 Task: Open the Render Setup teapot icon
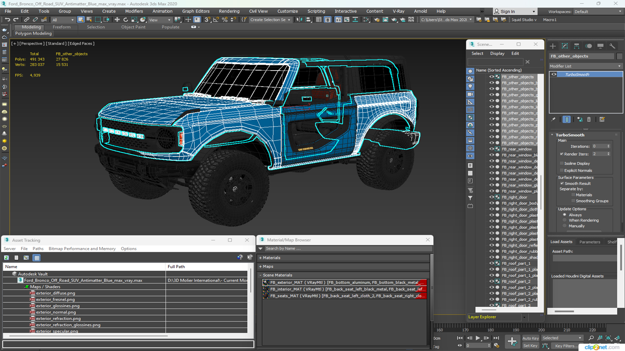(x=377, y=20)
